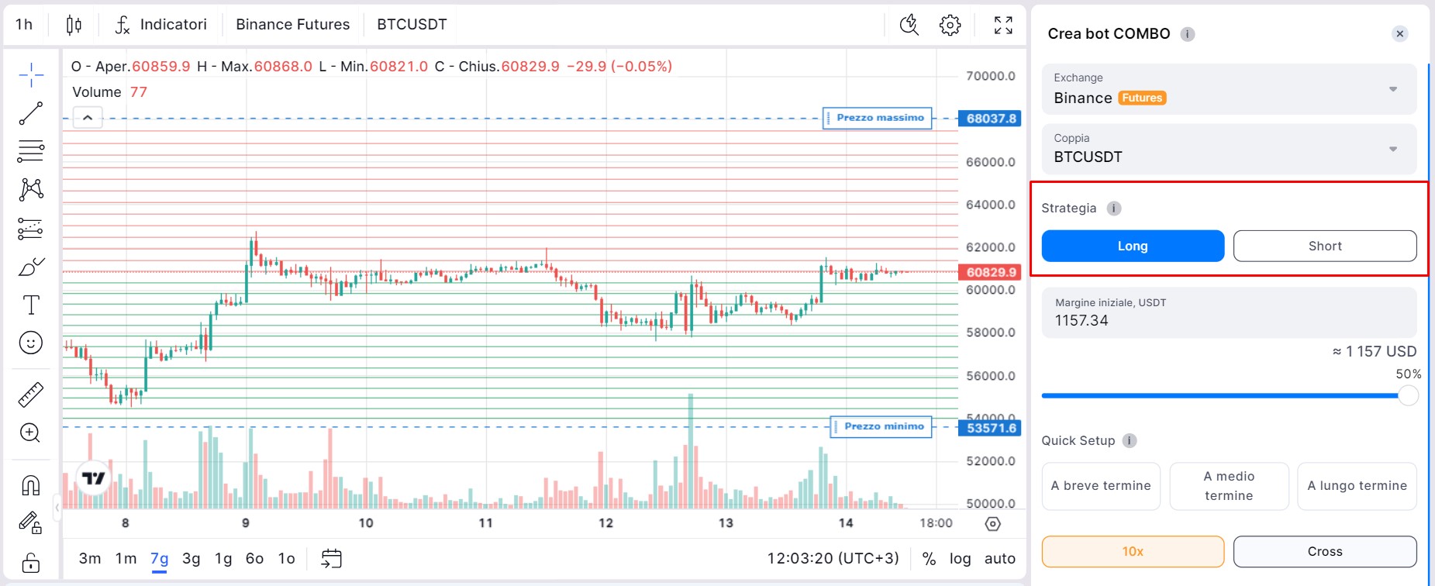Enter fullscreen chart mode
The image size is (1435, 586).
point(1003,25)
